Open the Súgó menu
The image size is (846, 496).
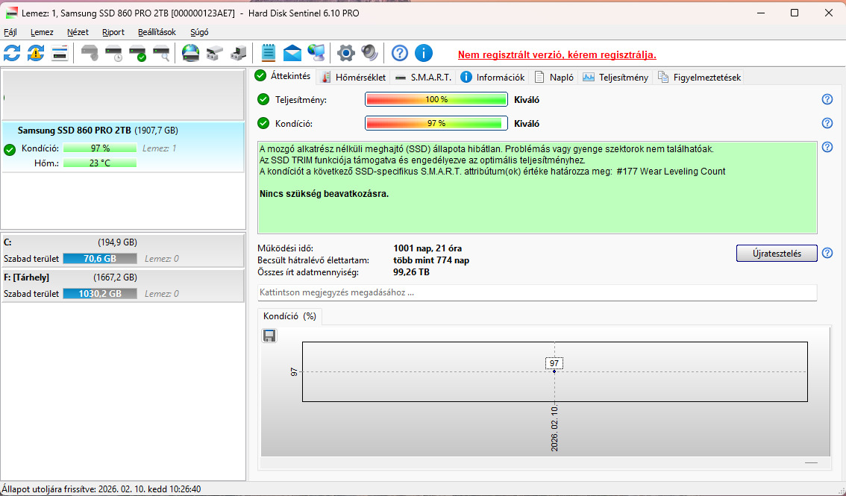pyautogui.click(x=199, y=32)
